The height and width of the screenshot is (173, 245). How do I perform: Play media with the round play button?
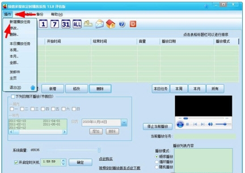pos(180,124)
